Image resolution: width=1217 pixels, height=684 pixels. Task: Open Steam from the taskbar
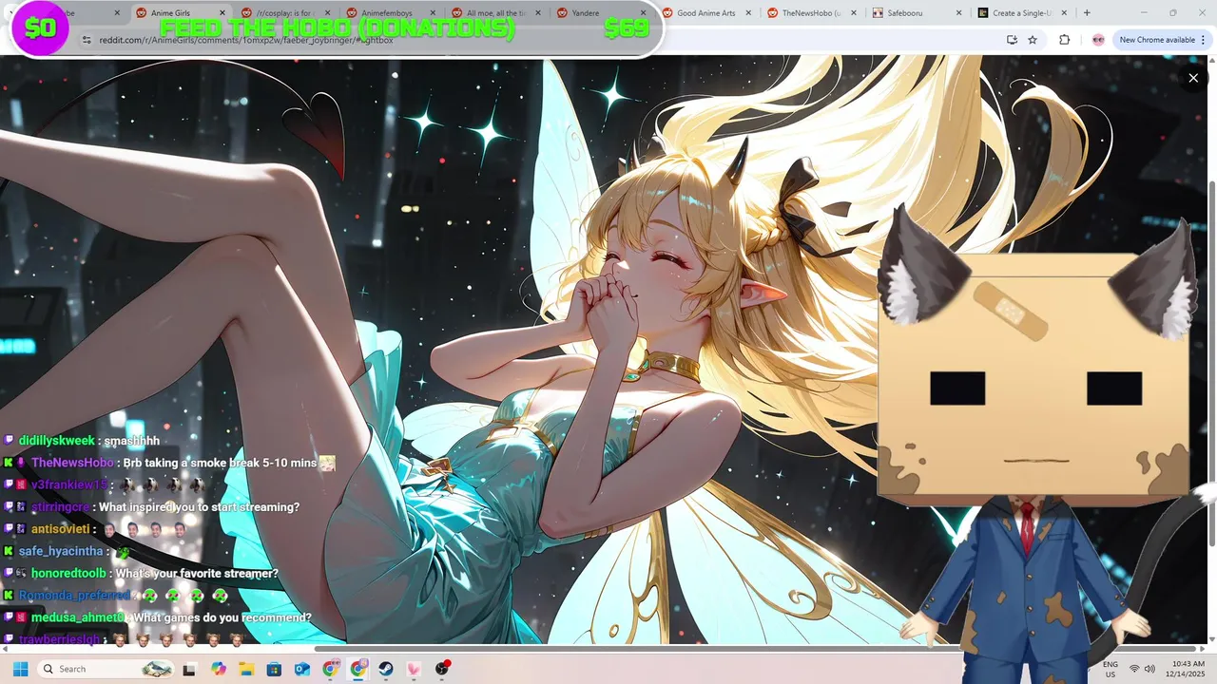pos(386,669)
